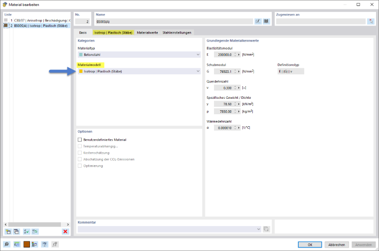Open the Kommentar dropdown
Viewport: 379px width, 251px height.
pos(170,229)
